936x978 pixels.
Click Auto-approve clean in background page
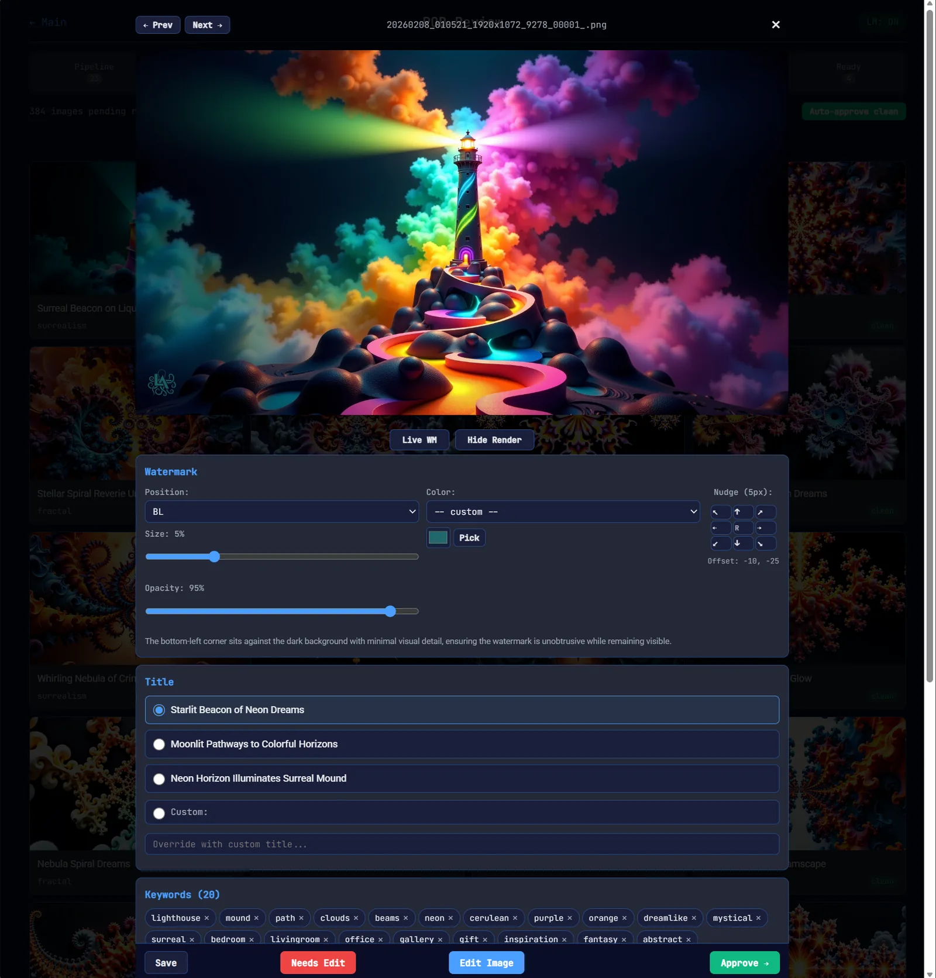(x=854, y=111)
